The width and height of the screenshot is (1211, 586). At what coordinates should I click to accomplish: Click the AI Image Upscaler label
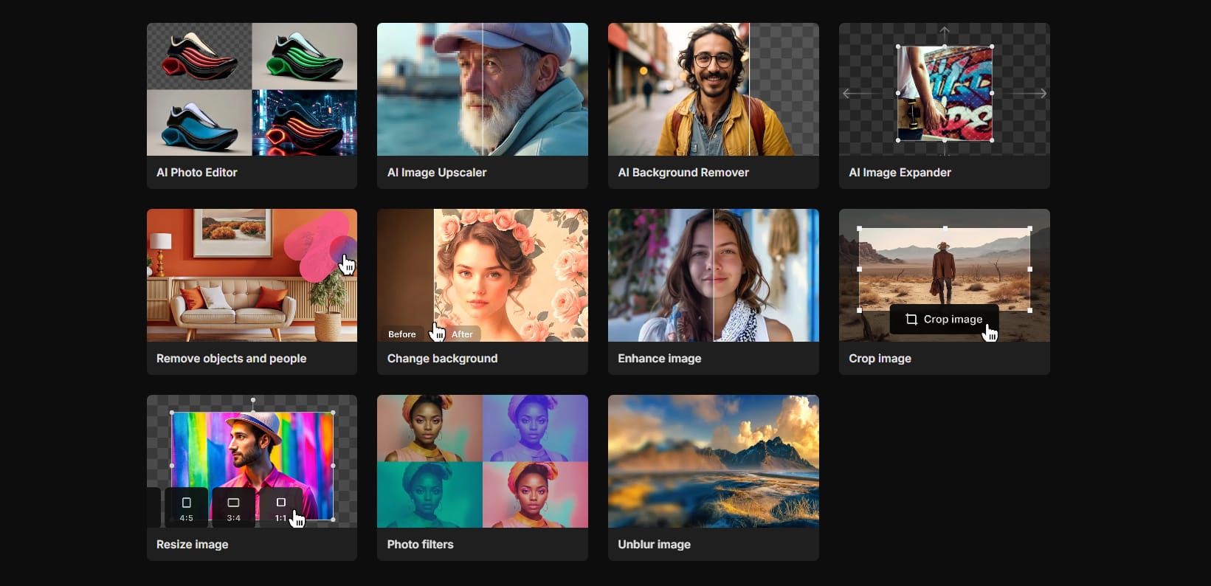pyautogui.click(x=437, y=172)
